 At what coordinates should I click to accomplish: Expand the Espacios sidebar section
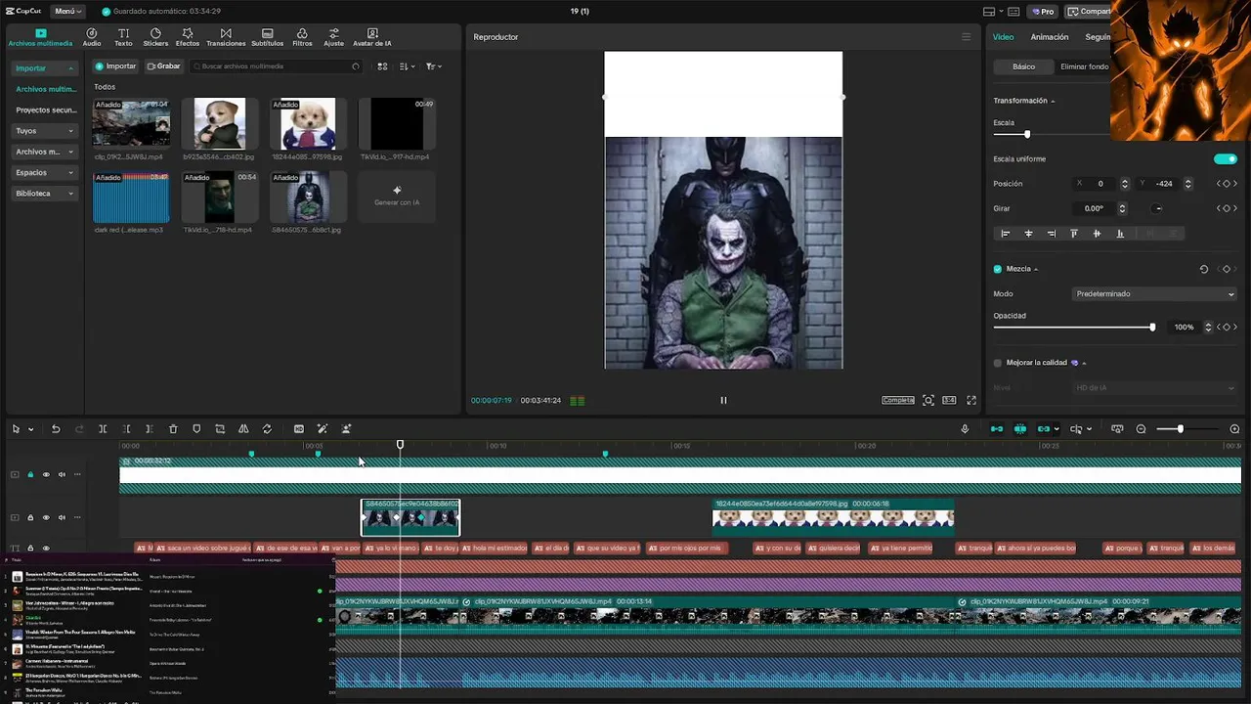70,173
